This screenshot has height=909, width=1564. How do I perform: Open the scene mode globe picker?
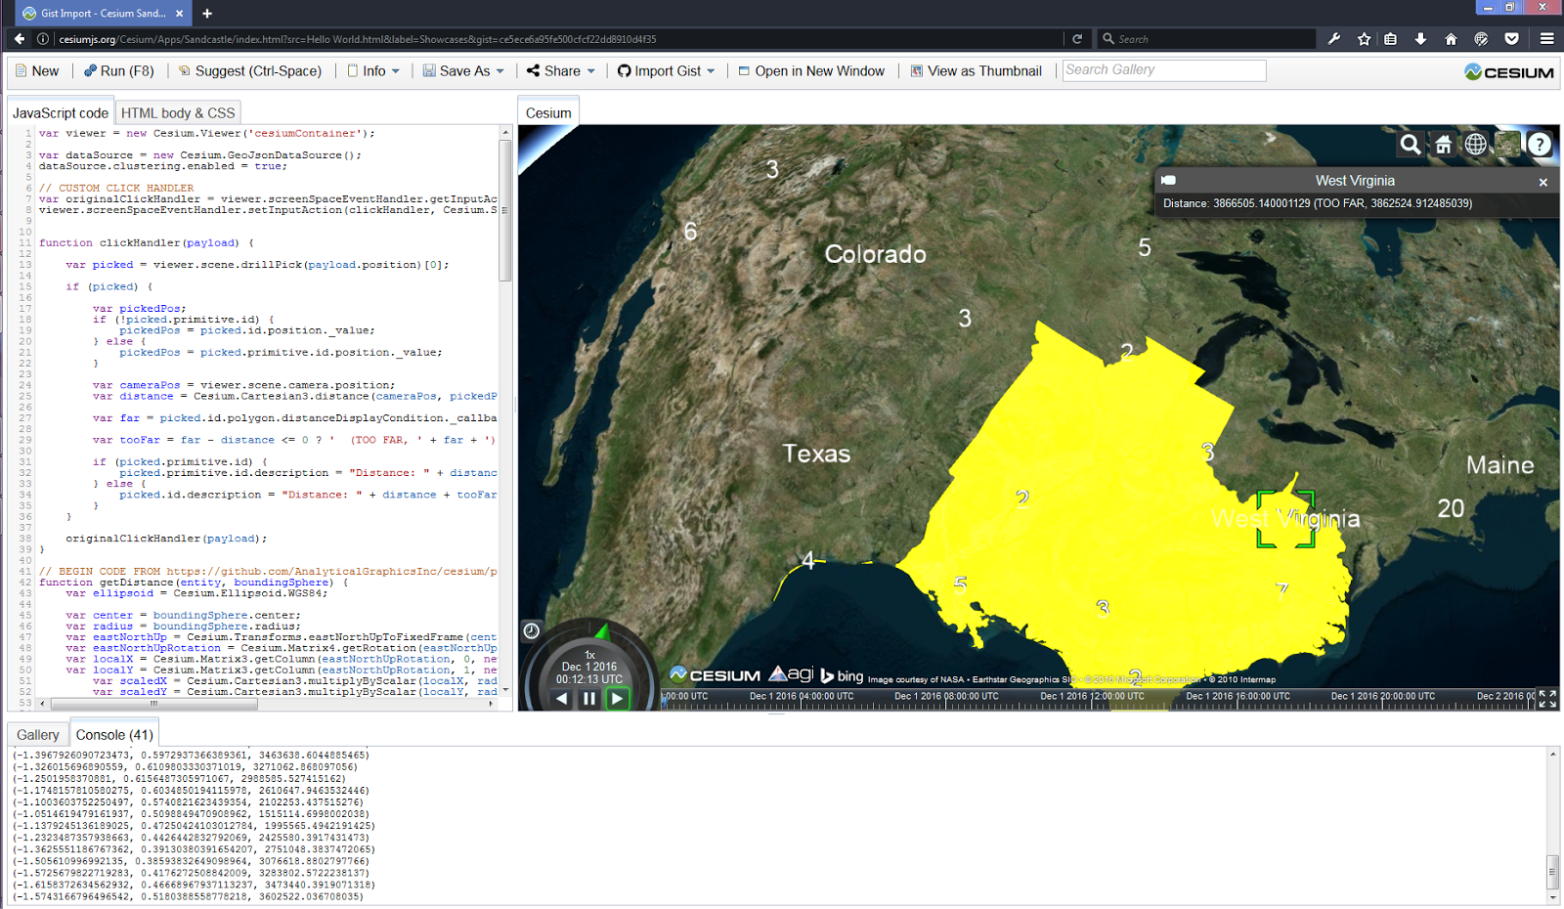pos(1476,145)
